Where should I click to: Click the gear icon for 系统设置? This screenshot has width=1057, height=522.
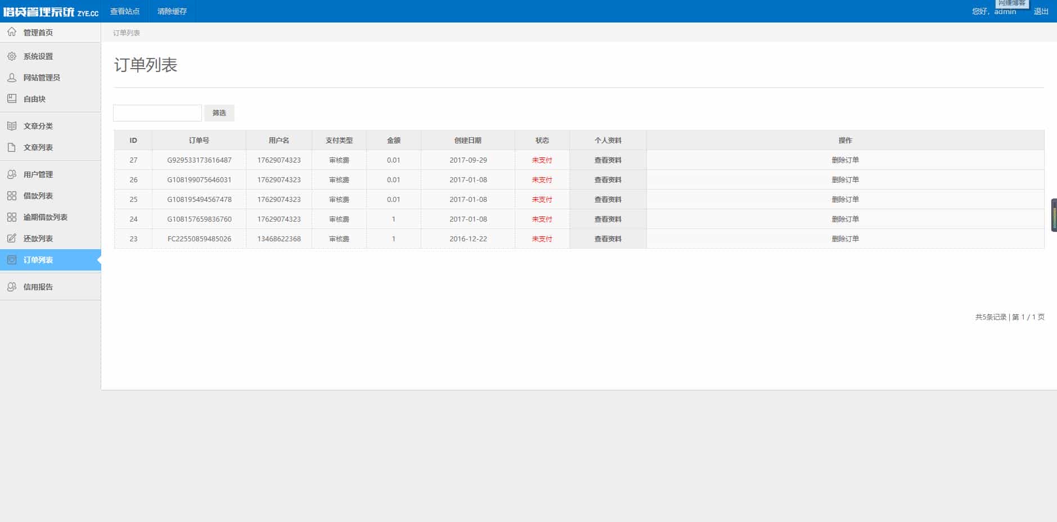coord(12,56)
